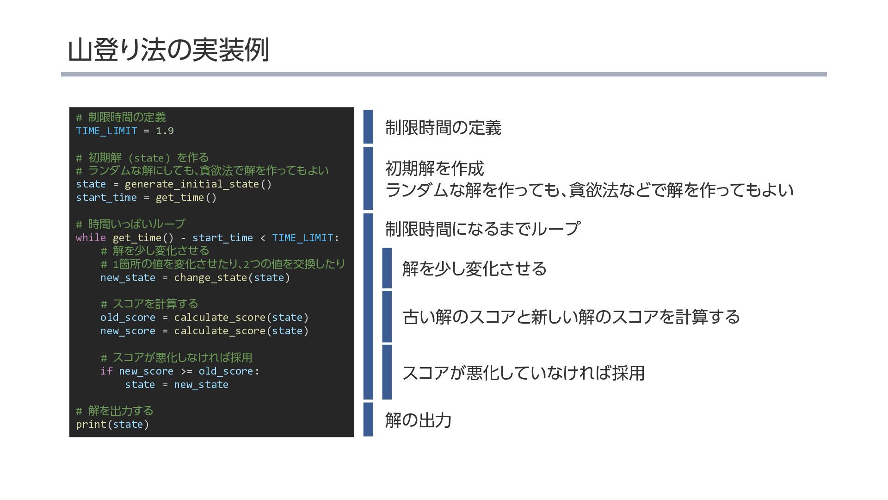
Task: Click the blue bar beside 解の出力
Action: tap(368, 419)
